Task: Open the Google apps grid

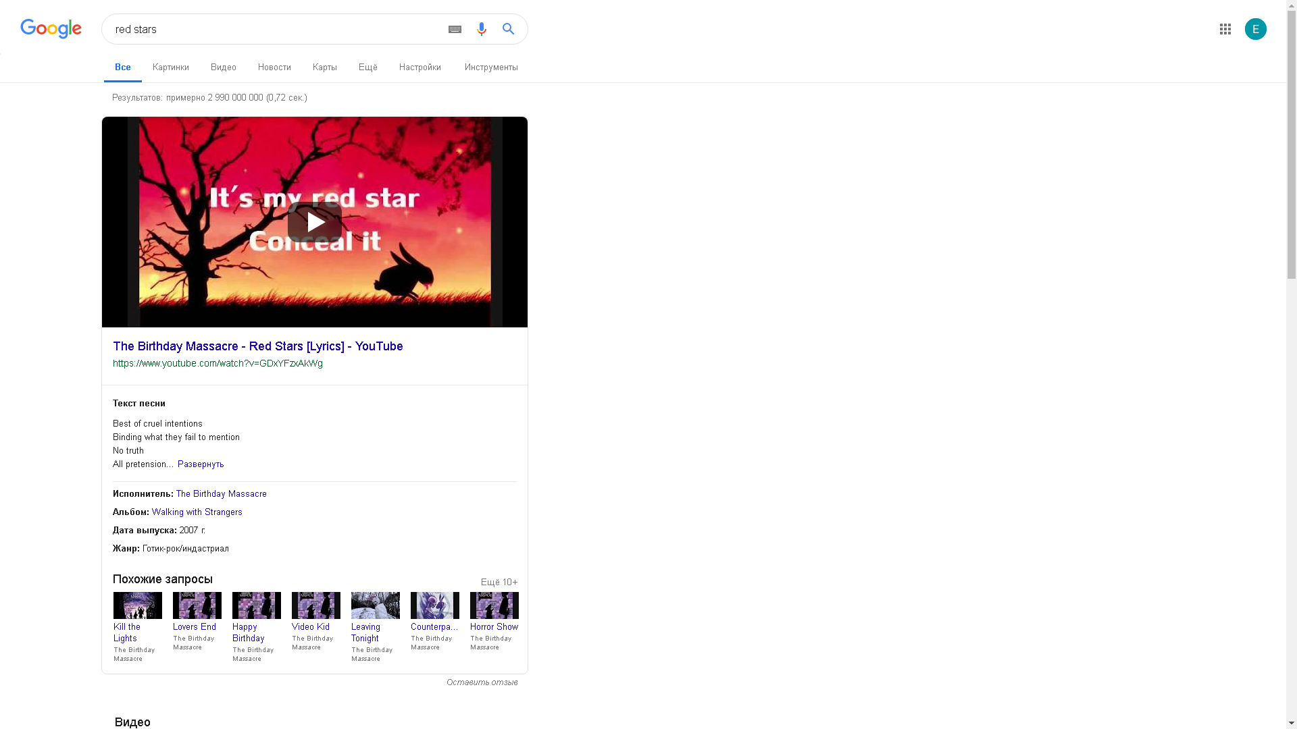Action: [1225, 29]
